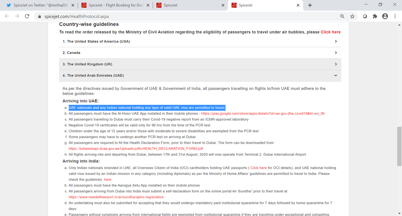Open the Chrome profile avatar
The width and height of the screenshot is (402, 216).
(385, 16)
